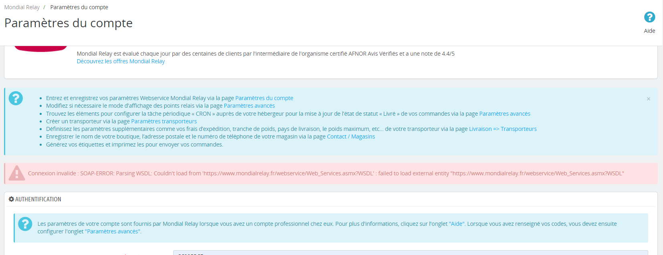Click the AFNOR Avis Vérifiés rating sentence

click(x=266, y=54)
